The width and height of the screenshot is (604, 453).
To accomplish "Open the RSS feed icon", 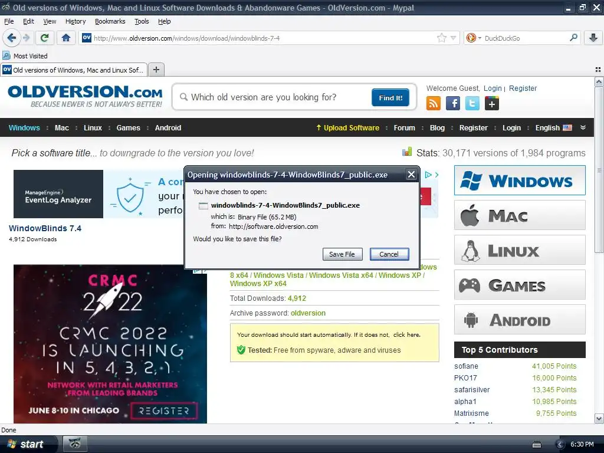I will click(434, 103).
